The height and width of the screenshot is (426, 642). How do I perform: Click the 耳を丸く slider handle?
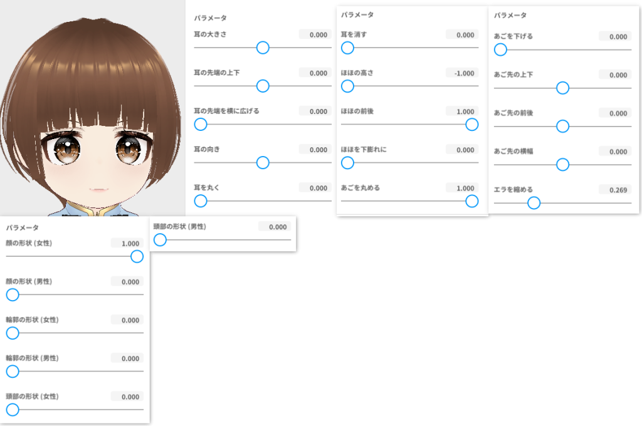click(201, 201)
